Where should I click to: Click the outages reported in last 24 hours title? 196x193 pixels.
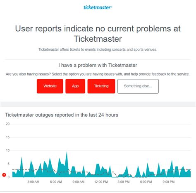[x=62, y=115]
